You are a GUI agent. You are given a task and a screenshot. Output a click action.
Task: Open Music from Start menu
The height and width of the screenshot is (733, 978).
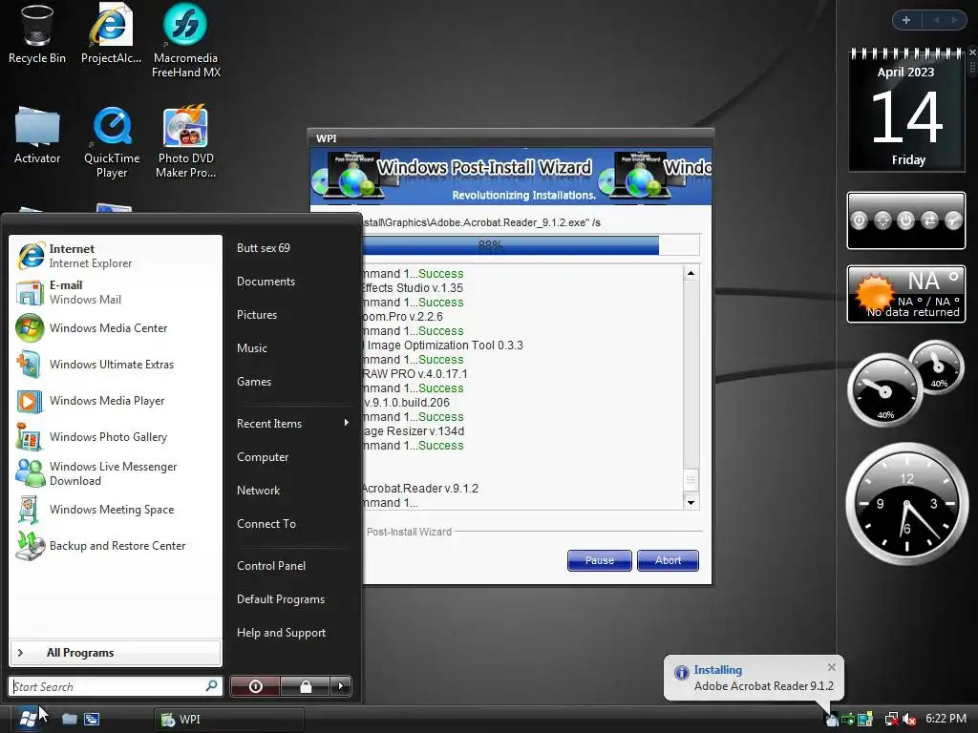click(x=252, y=347)
